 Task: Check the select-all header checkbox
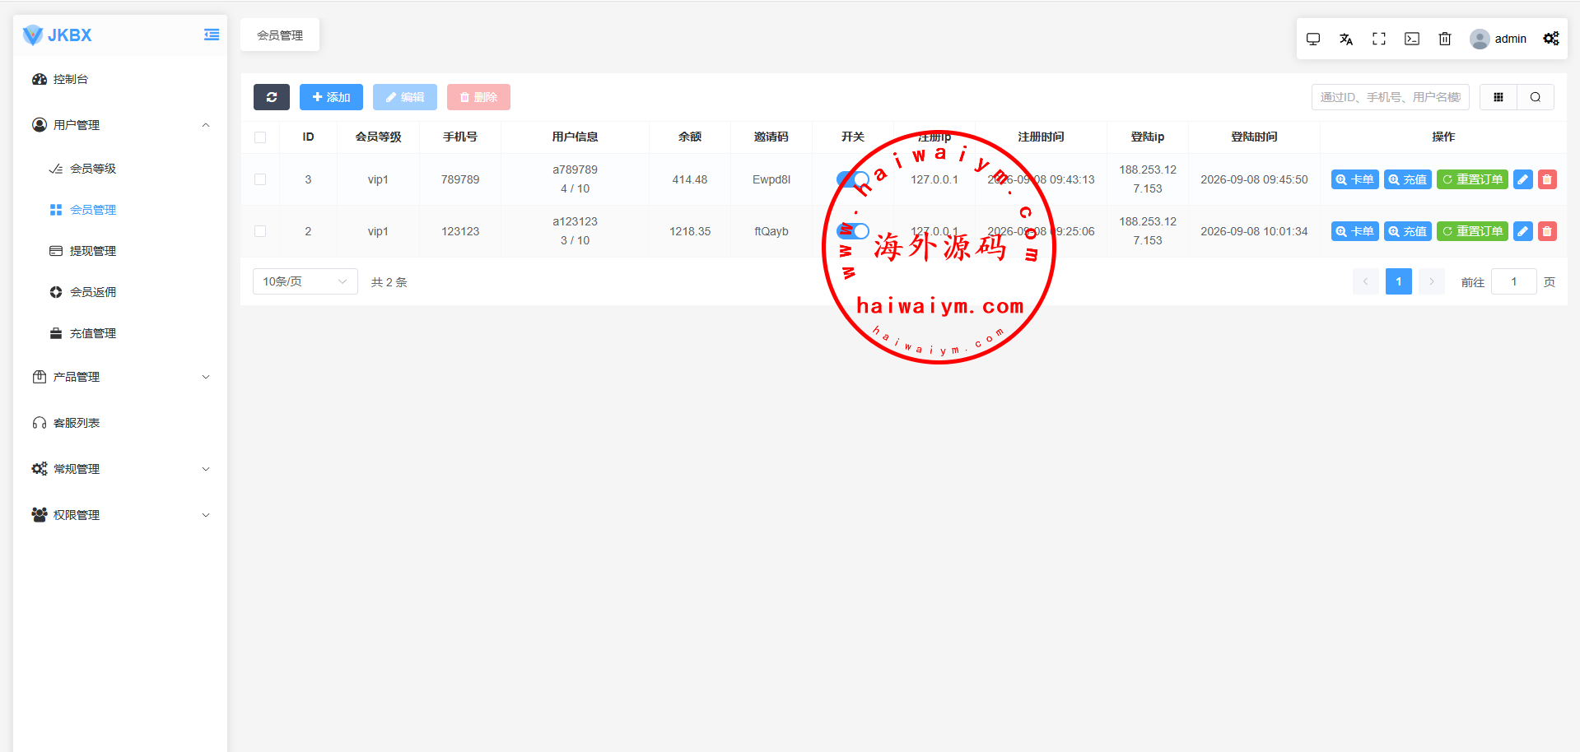pyautogui.click(x=260, y=137)
